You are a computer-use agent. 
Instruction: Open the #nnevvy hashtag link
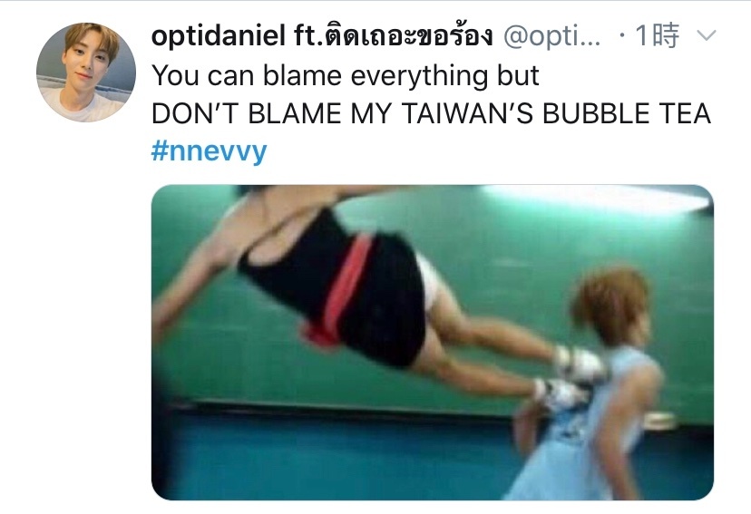coord(209,151)
